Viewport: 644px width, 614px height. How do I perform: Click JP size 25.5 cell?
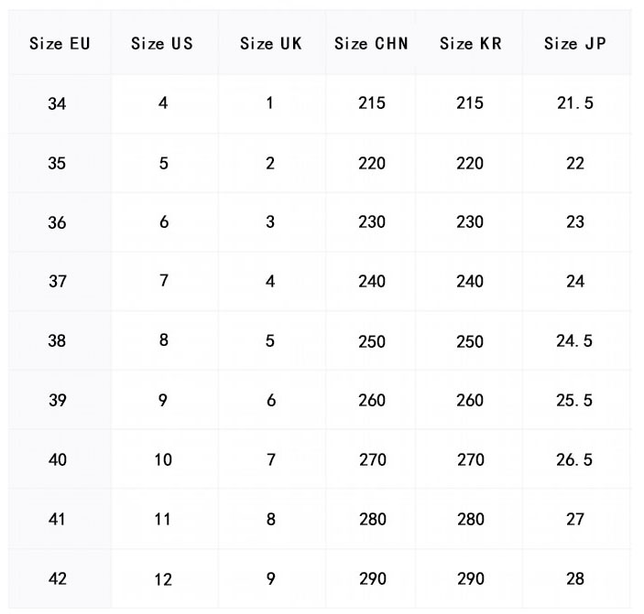(574, 400)
